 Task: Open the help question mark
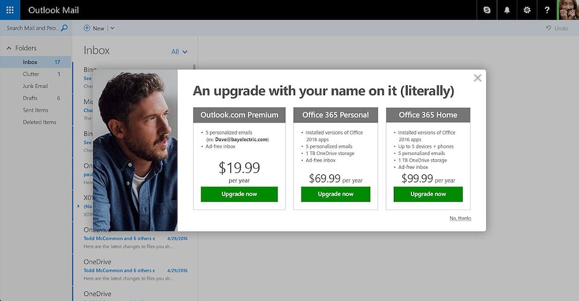tap(547, 10)
